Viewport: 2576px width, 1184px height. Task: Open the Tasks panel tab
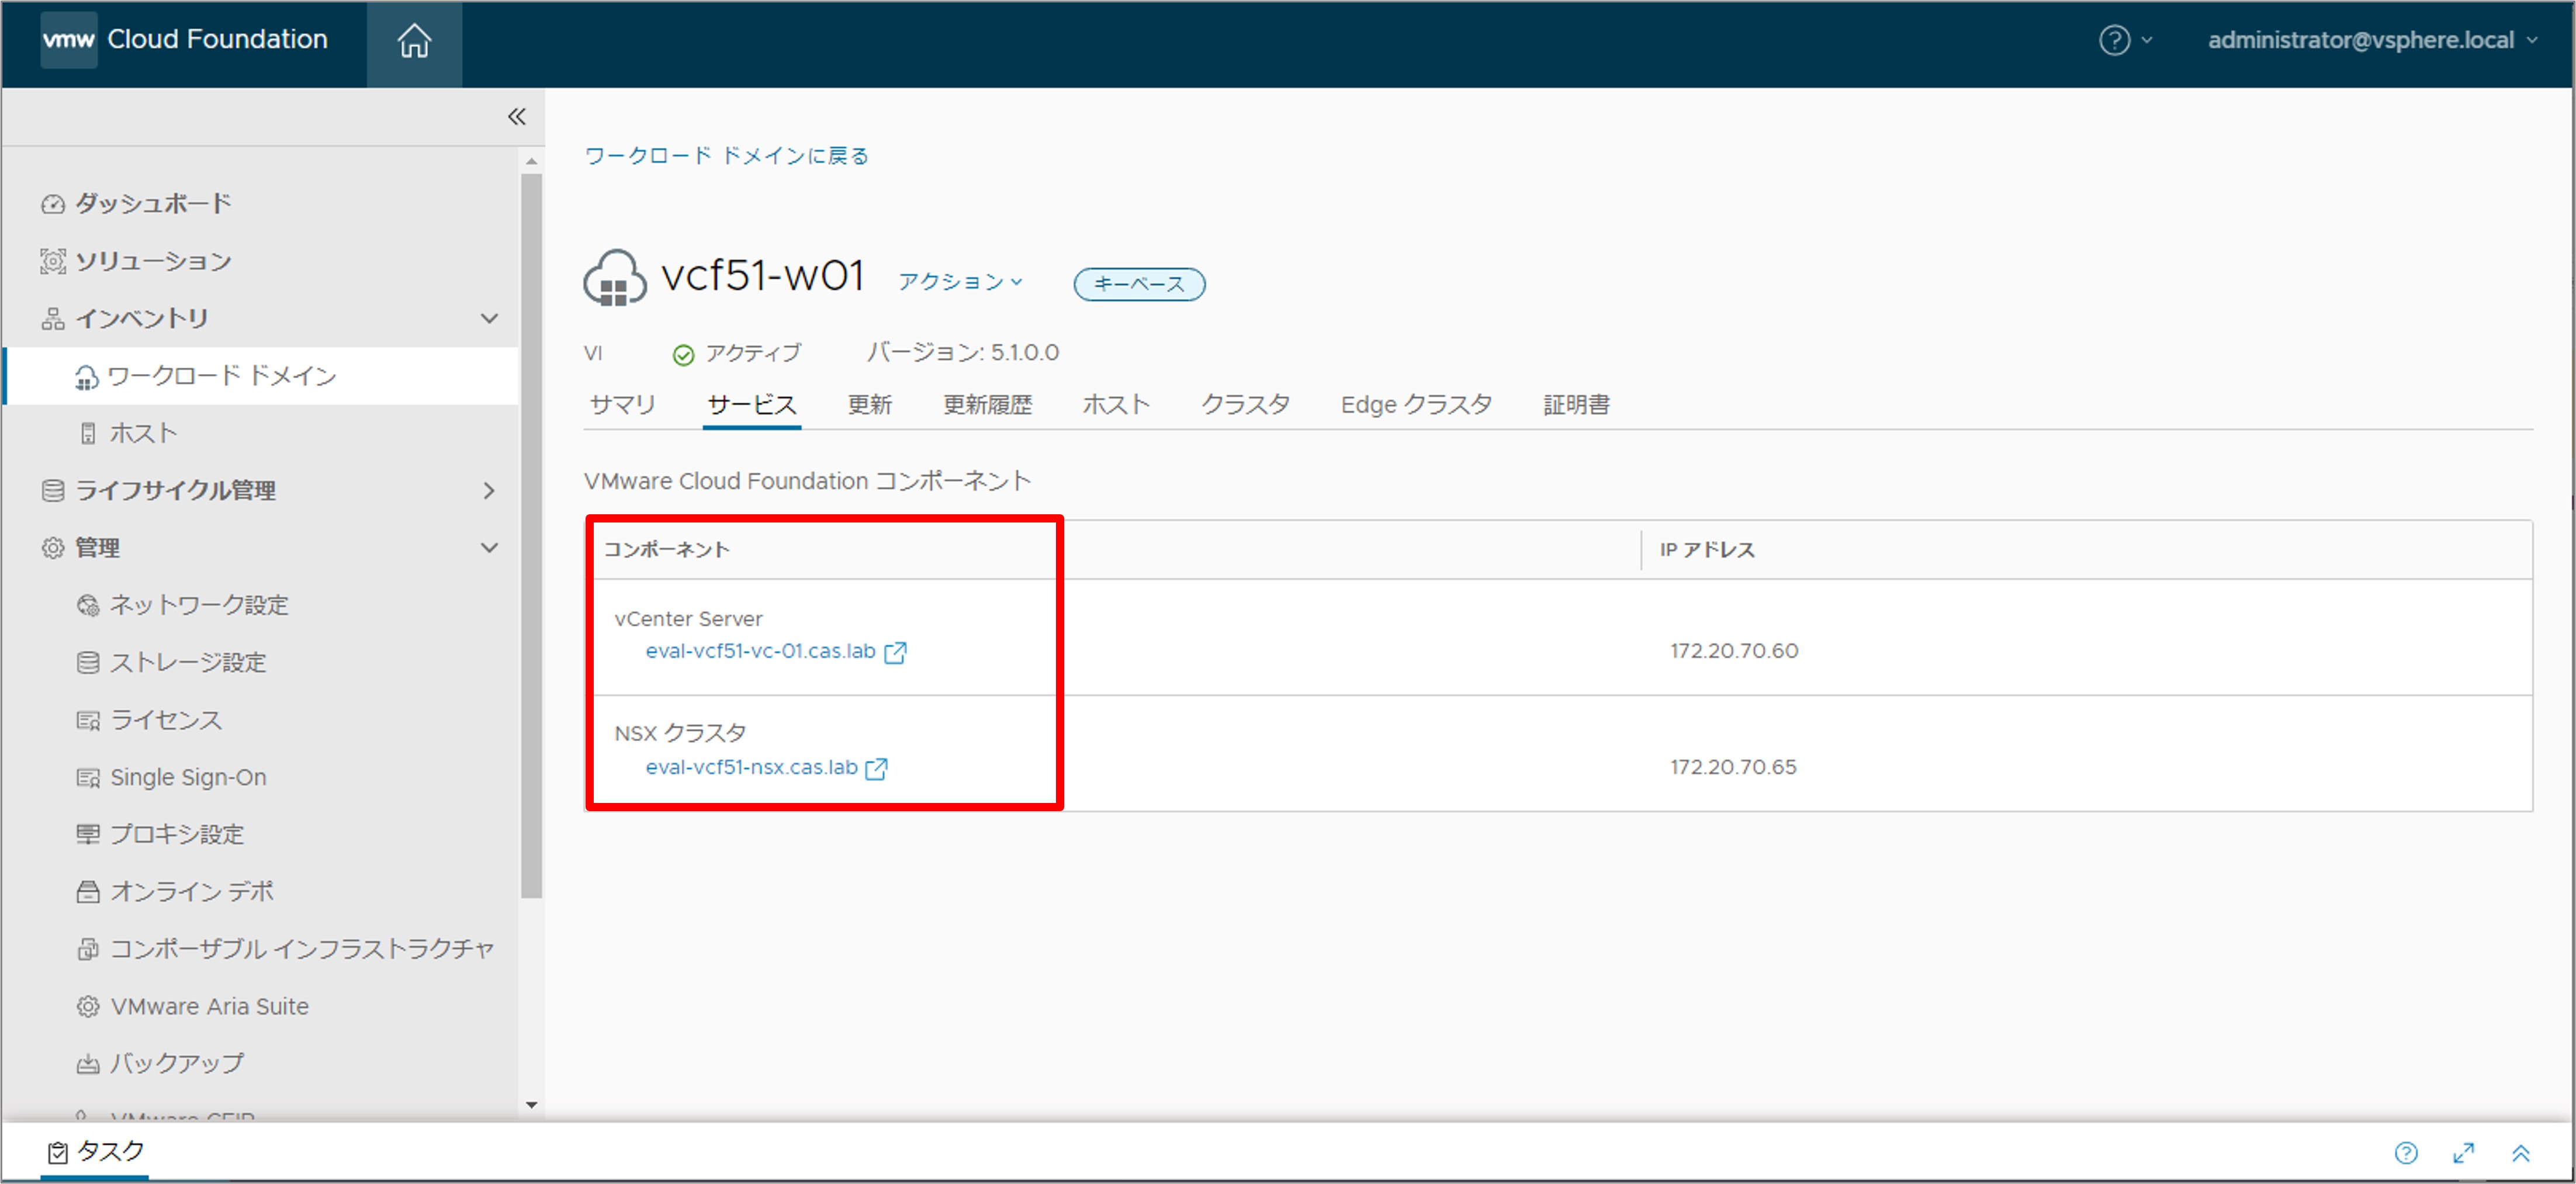coord(96,1152)
